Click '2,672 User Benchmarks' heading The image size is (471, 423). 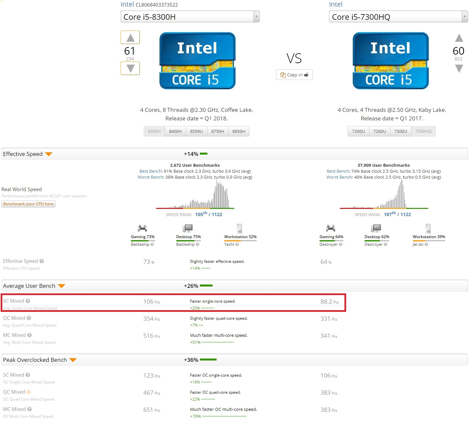click(x=195, y=165)
